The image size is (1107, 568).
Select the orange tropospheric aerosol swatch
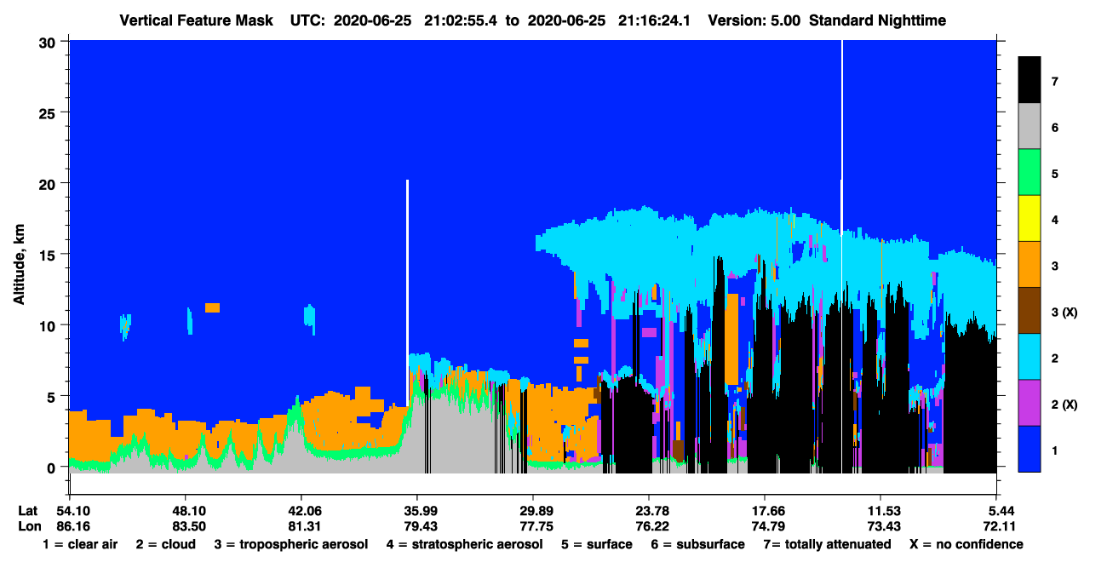(x=1030, y=265)
